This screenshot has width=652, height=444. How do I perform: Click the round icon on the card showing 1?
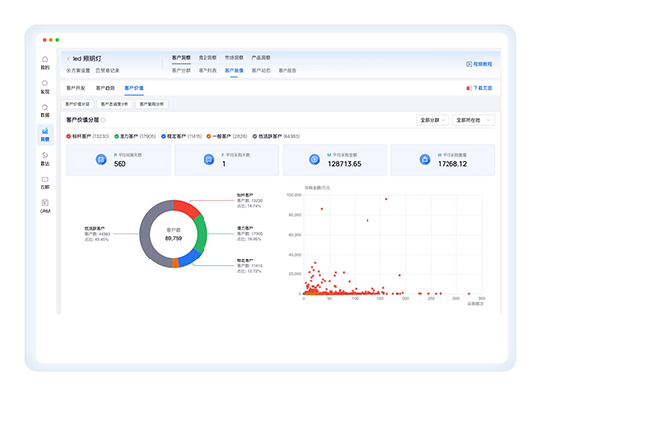(x=209, y=159)
